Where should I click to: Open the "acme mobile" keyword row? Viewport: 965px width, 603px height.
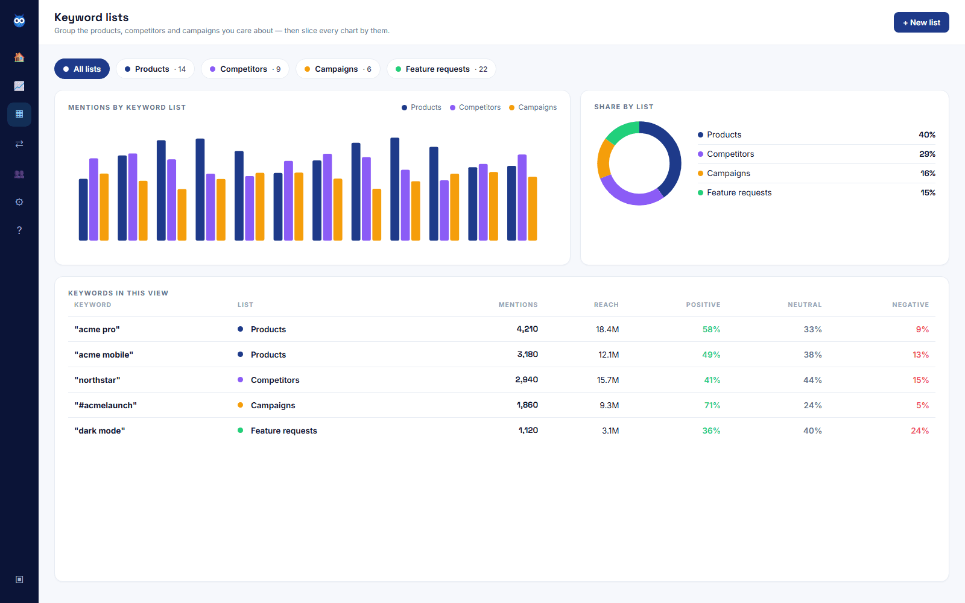point(502,355)
